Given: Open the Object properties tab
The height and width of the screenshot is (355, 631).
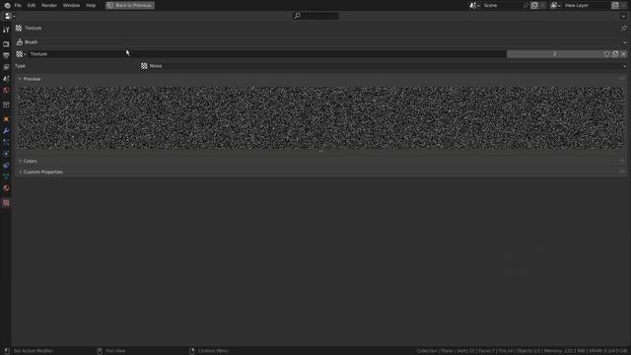Looking at the screenshot, I should pos(6,118).
